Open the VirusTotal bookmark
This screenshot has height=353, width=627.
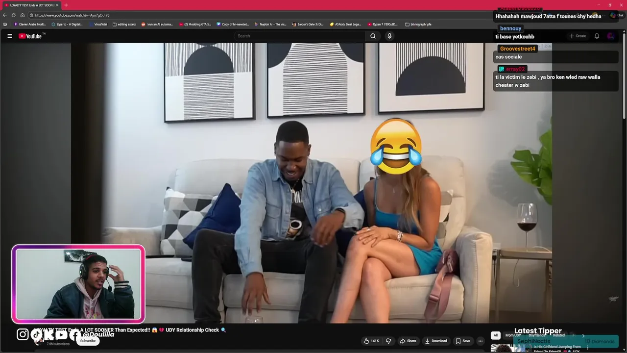pos(98,24)
